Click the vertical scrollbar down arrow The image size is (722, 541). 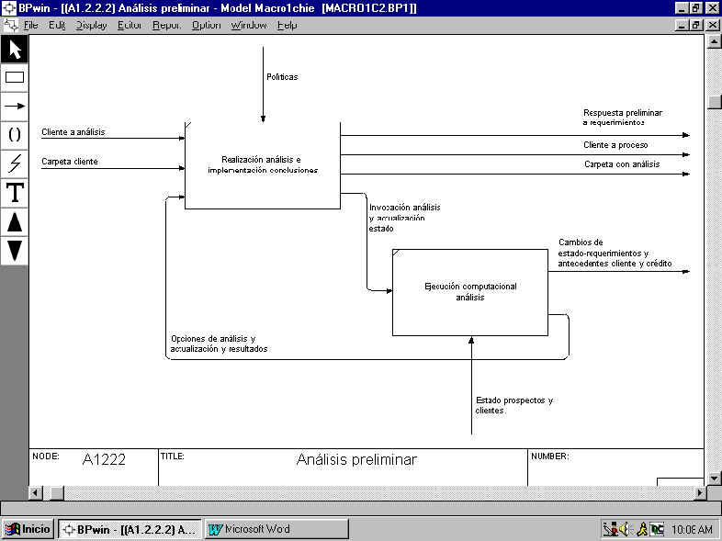tap(714, 478)
